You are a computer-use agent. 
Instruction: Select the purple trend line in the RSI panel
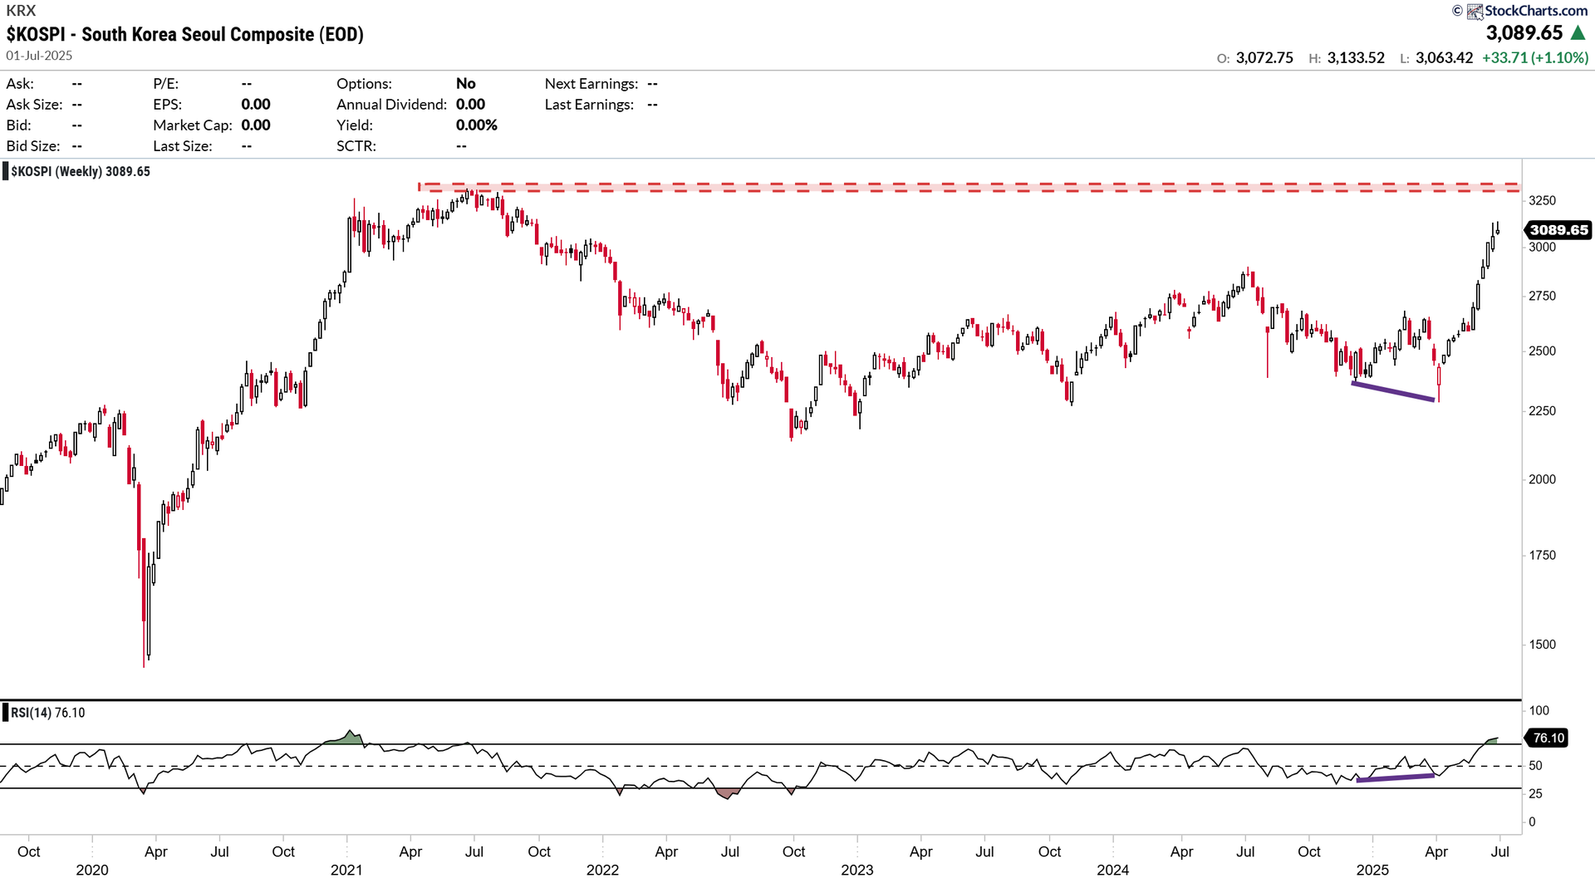tap(1396, 778)
